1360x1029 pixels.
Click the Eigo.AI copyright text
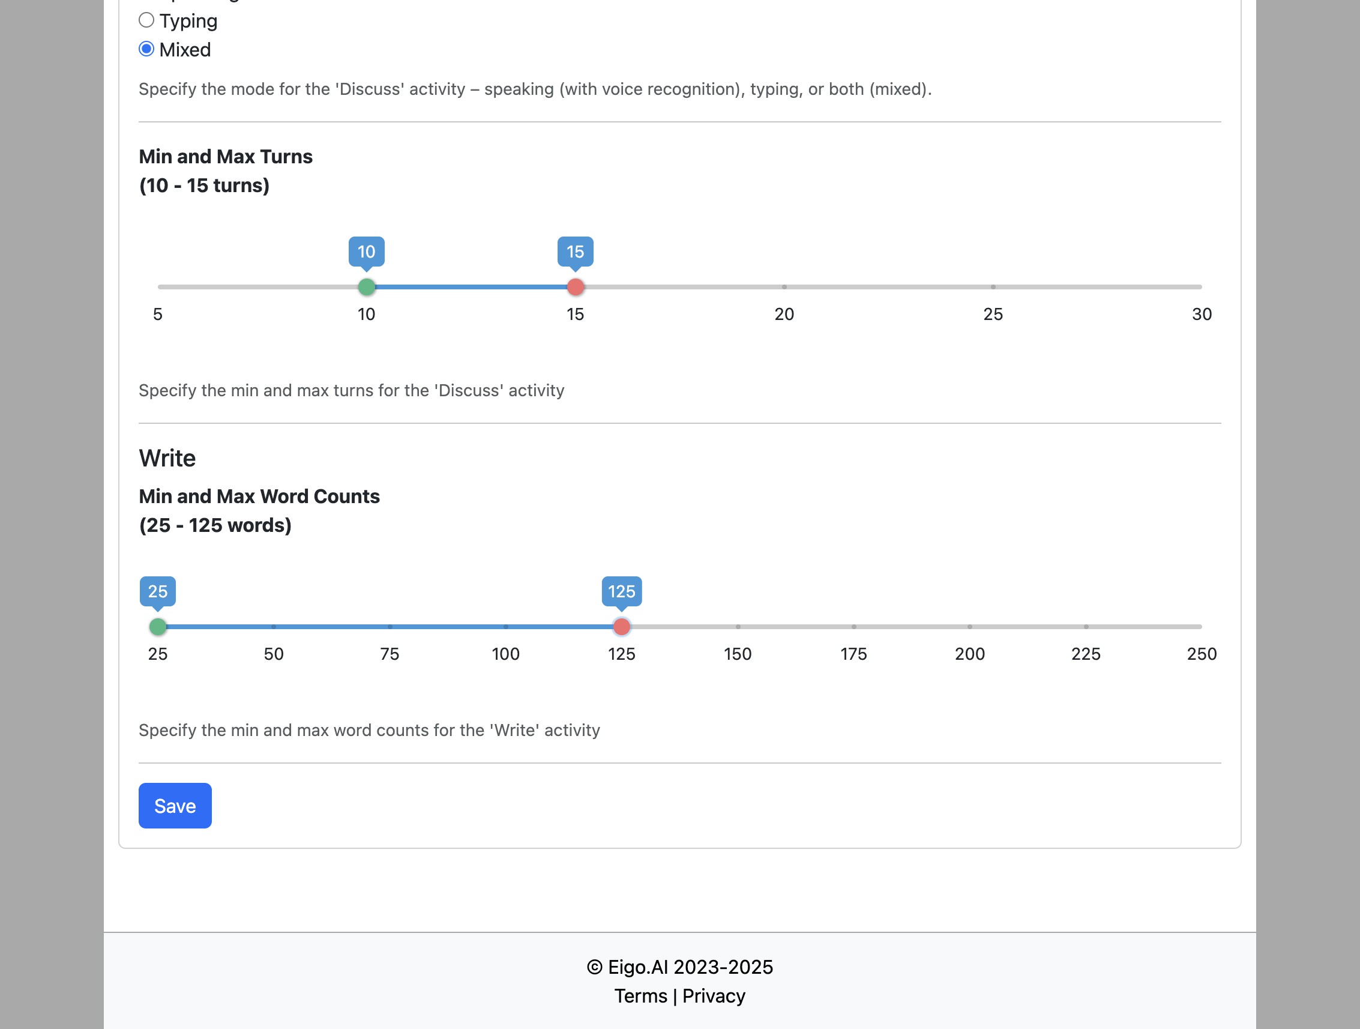coord(680,967)
